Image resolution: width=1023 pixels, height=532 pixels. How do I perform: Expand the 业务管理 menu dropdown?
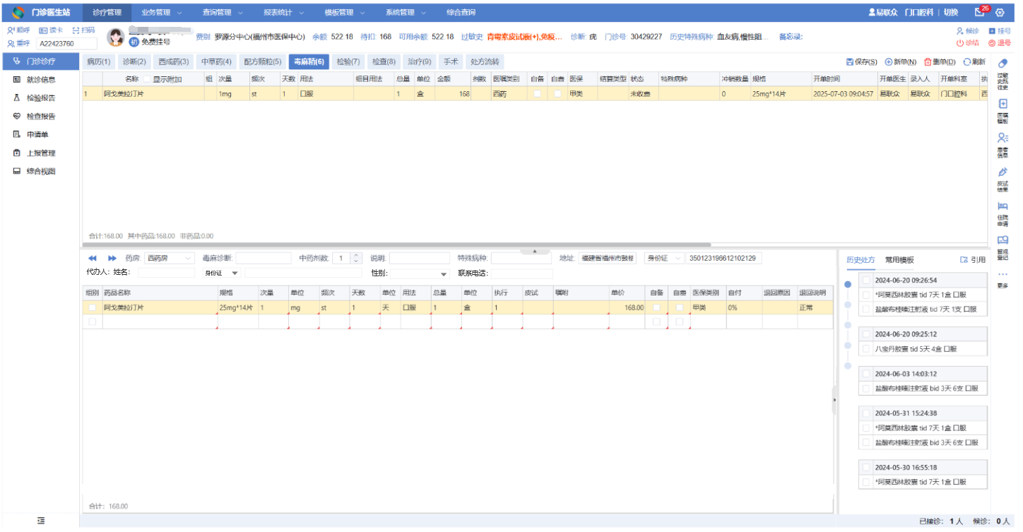[x=162, y=13]
